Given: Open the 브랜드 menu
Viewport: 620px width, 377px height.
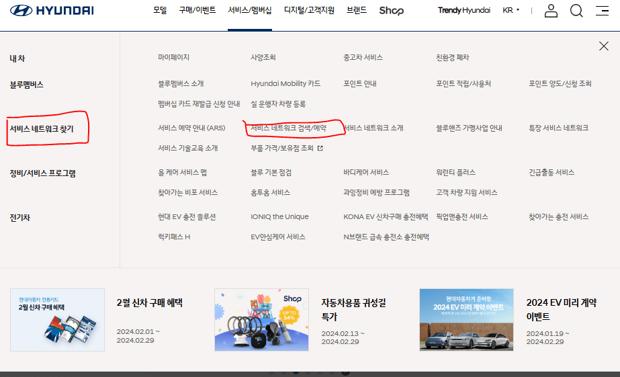Looking at the screenshot, I should 357,10.
